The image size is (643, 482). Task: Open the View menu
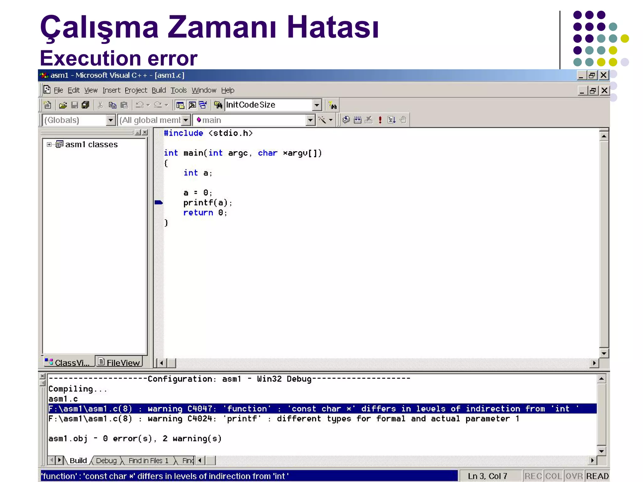click(91, 90)
